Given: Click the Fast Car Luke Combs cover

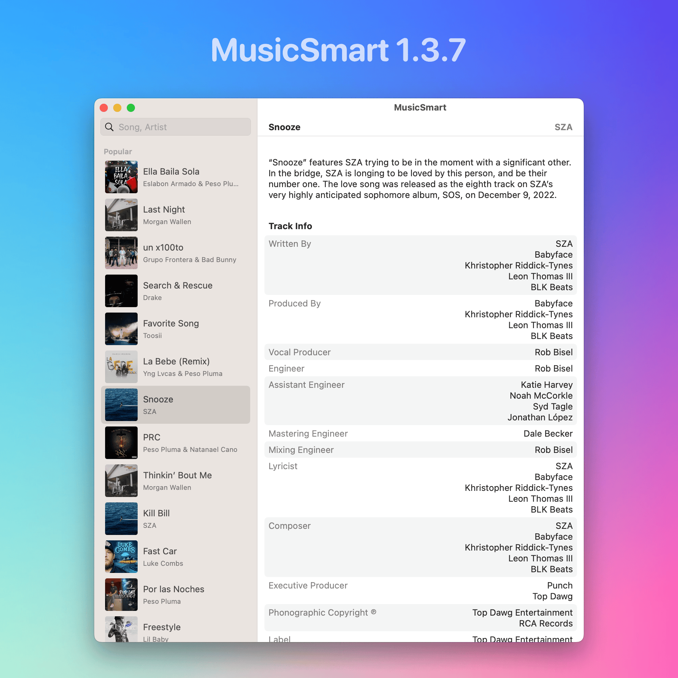Looking at the screenshot, I should pos(121,557).
